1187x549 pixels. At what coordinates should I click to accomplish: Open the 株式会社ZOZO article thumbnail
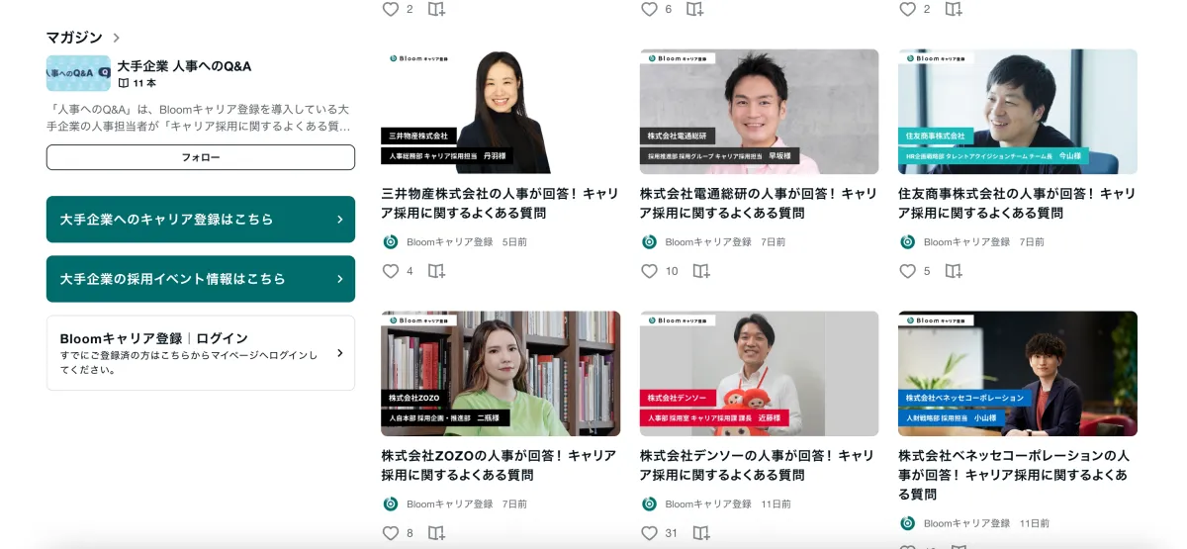501,374
